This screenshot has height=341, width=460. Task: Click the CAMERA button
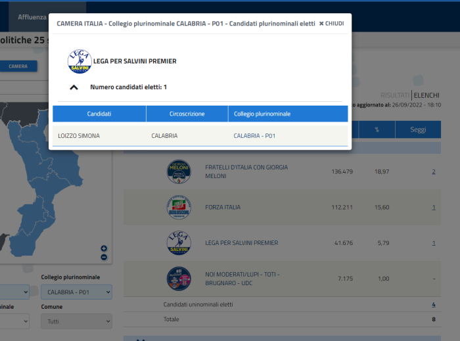click(x=18, y=66)
